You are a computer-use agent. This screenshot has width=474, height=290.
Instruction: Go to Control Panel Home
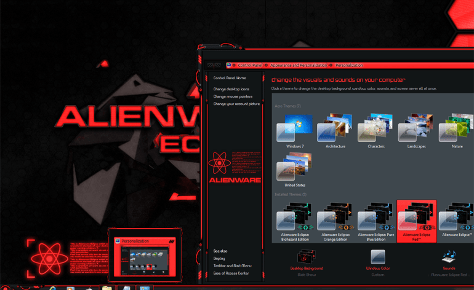click(230, 78)
